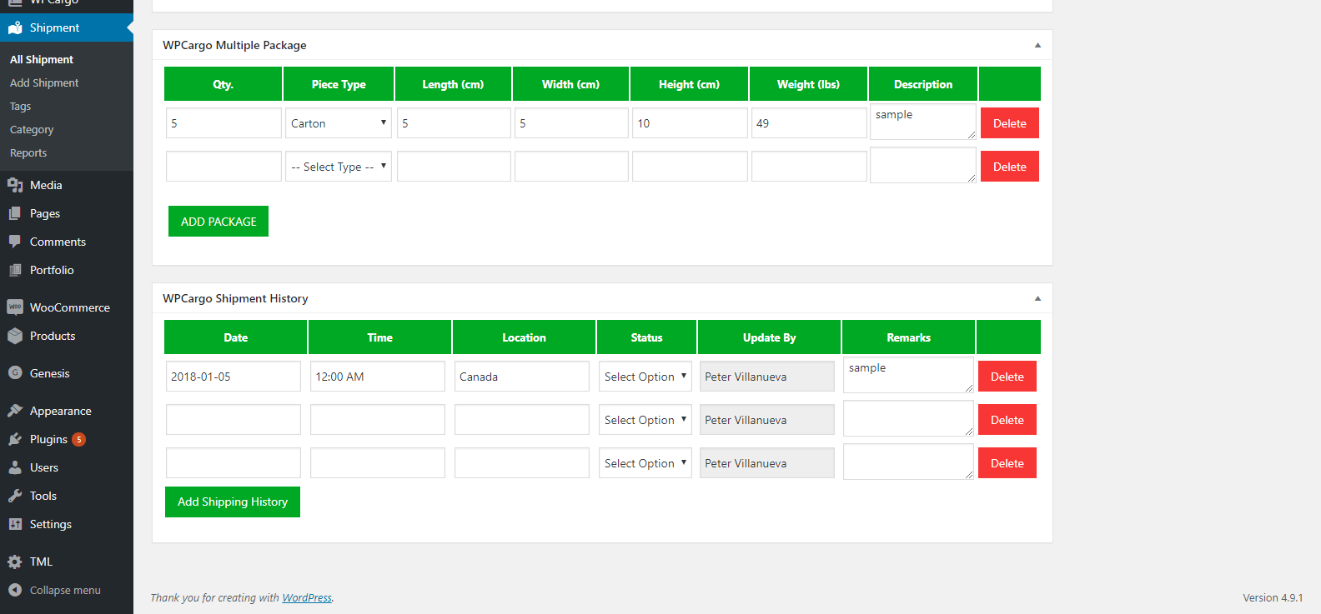
Task: Open the Settings menu
Action: [x=67, y=524]
